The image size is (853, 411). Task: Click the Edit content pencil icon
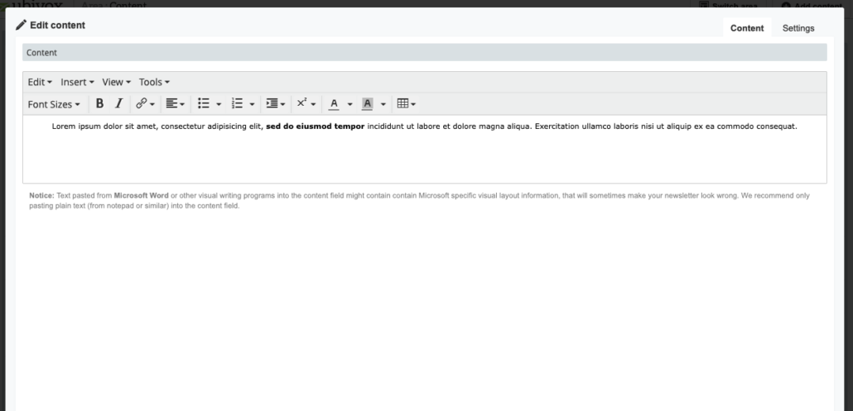22,25
